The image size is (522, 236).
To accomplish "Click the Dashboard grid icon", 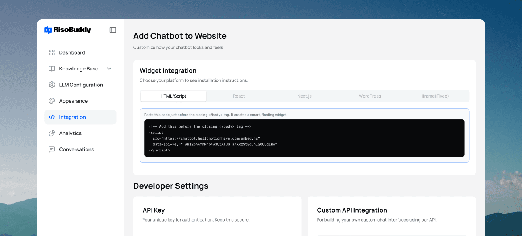I will point(52,52).
